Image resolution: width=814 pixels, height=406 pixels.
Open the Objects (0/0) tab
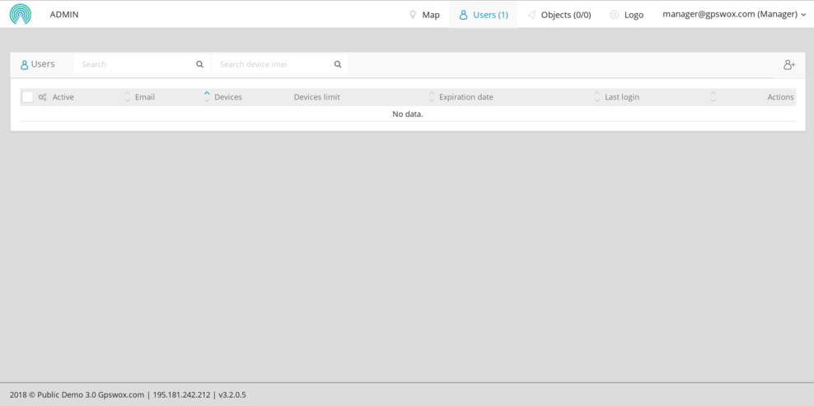click(559, 15)
